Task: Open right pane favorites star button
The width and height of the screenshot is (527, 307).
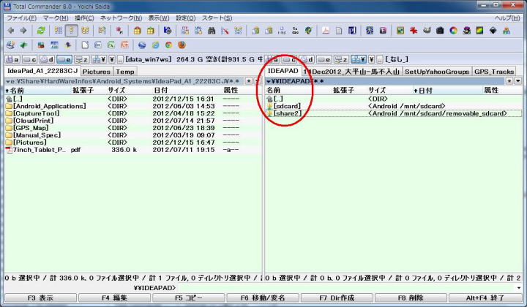Action: coord(509,81)
